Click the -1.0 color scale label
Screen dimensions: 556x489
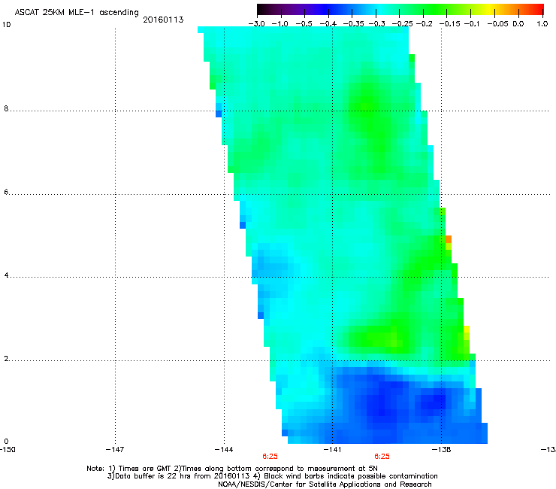coord(280,24)
